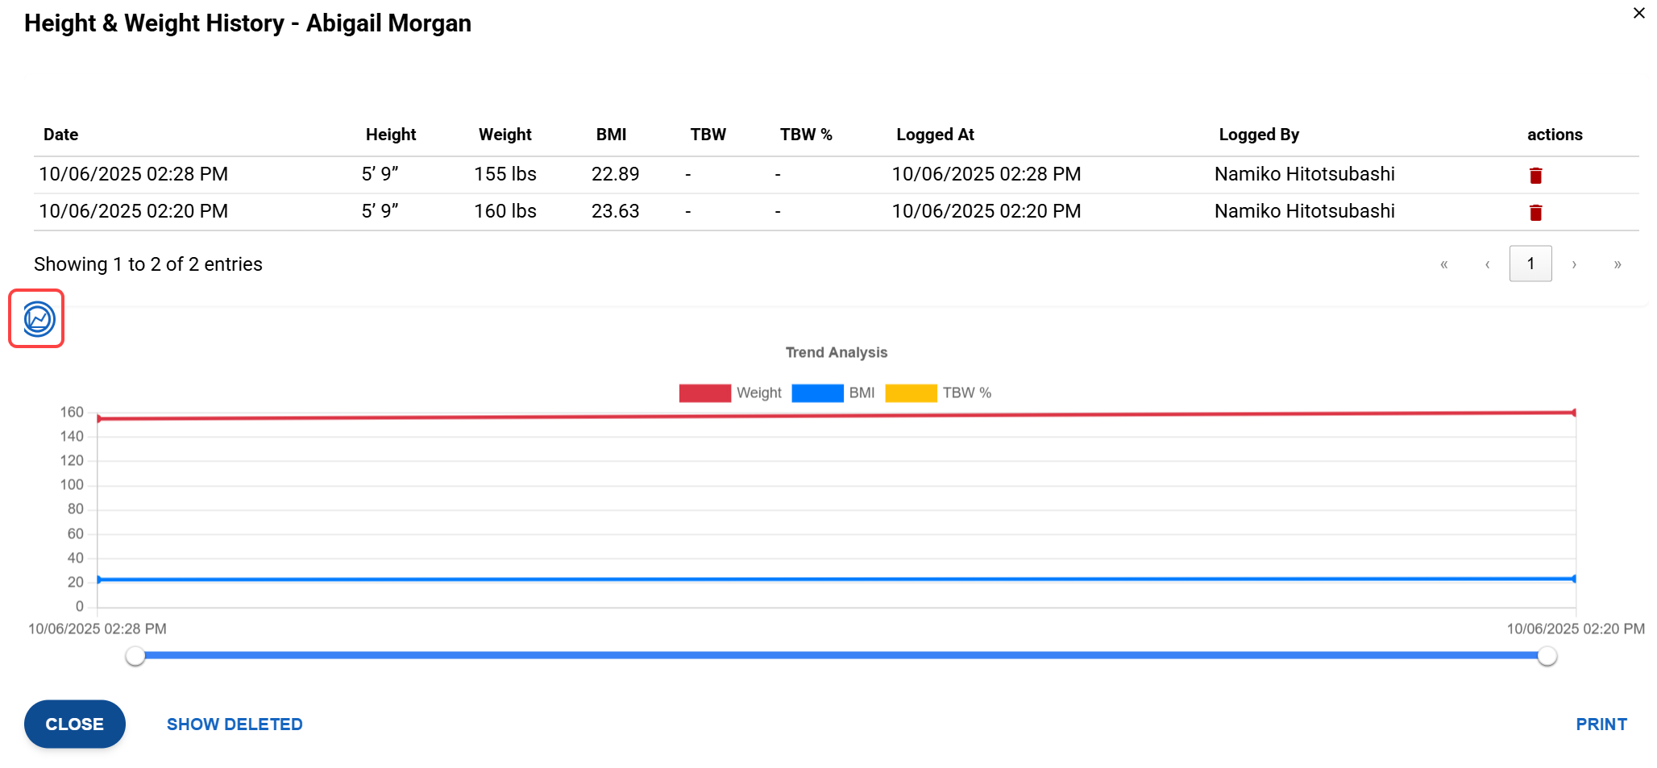Viewport: 1657px width, 768px height.
Task: Sort table by Date column
Action: 61,135
